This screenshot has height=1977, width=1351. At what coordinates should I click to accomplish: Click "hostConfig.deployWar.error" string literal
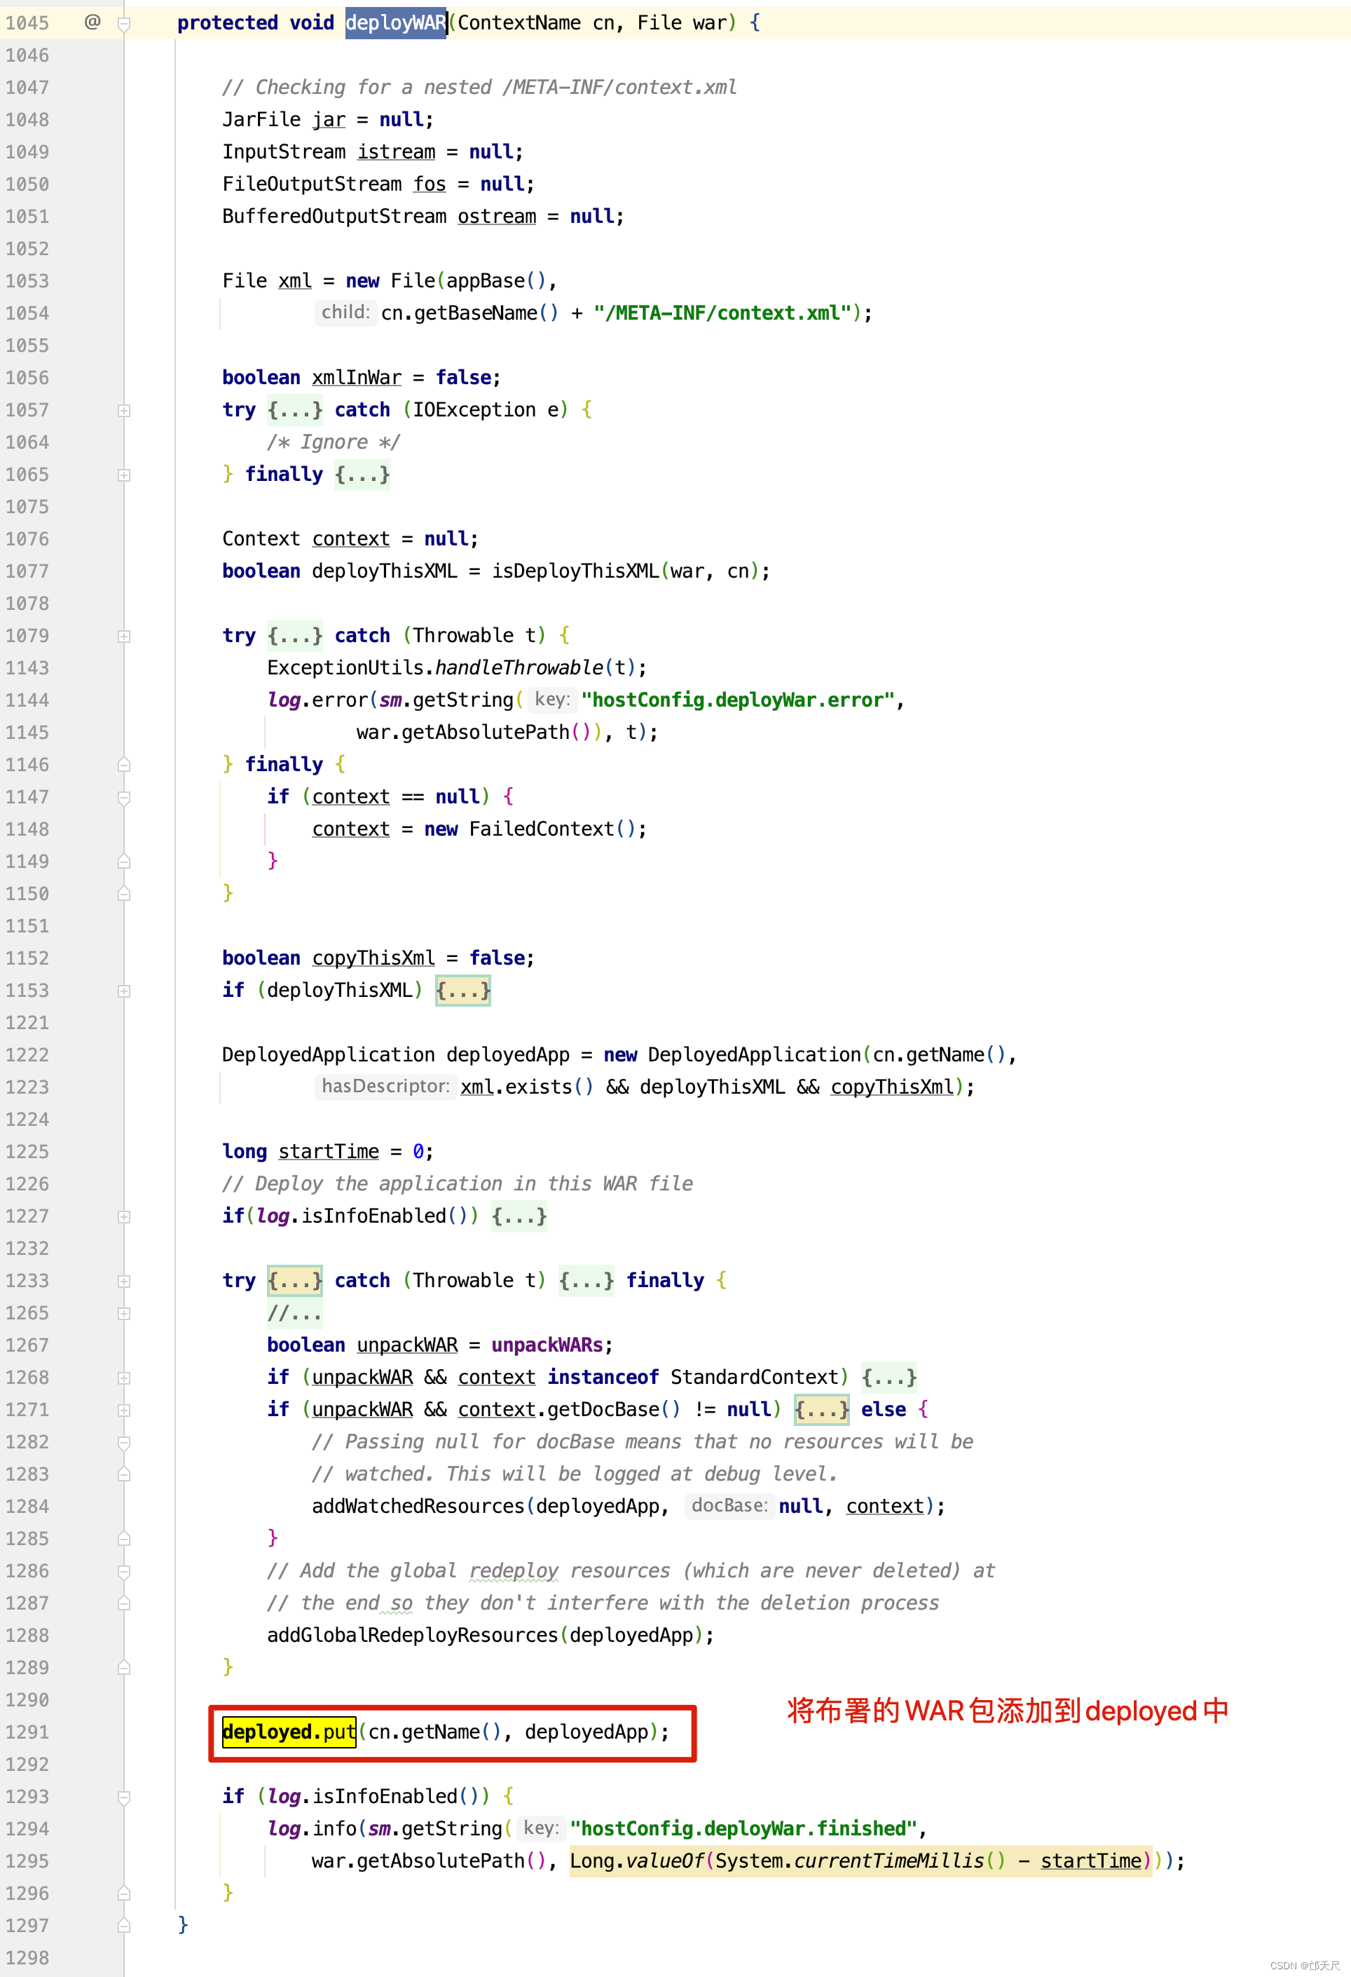click(x=738, y=700)
